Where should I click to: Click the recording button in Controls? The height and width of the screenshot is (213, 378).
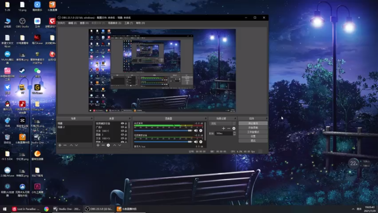(253, 127)
